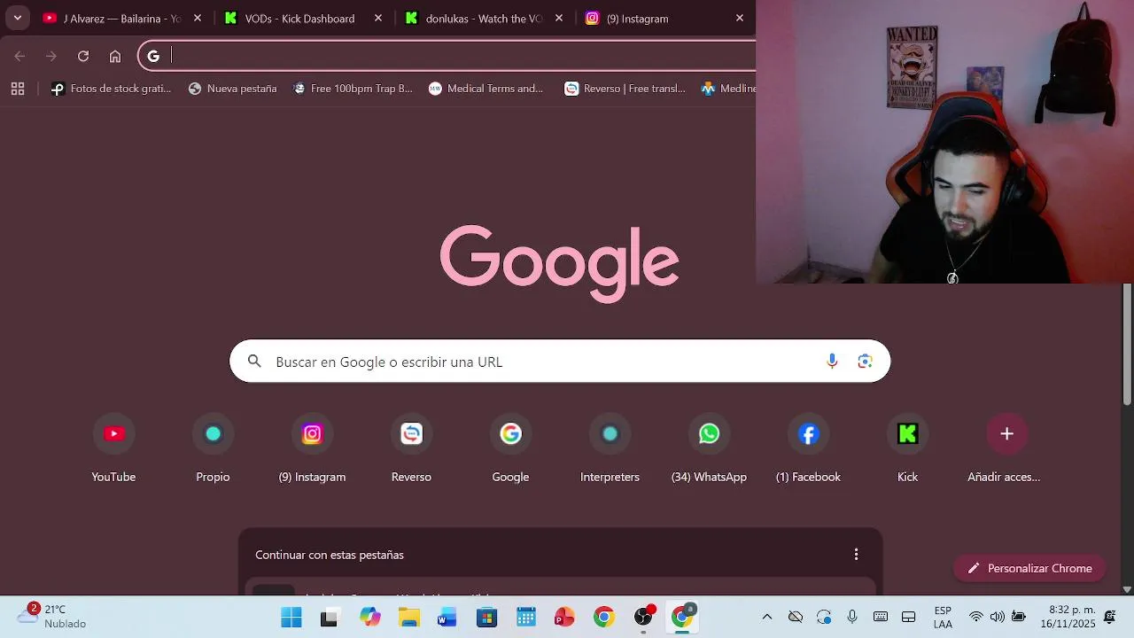The height and width of the screenshot is (638, 1134).
Task: Open the black terminal app in taskbar
Action: 329,618
